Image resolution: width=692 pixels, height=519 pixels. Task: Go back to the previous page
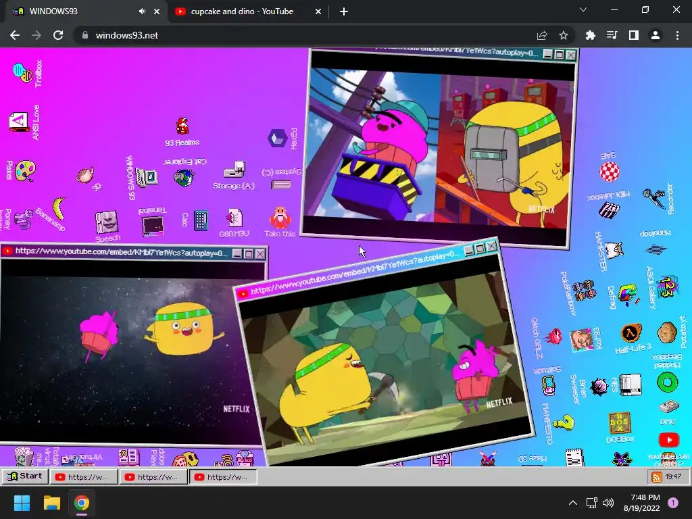point(15,35)
